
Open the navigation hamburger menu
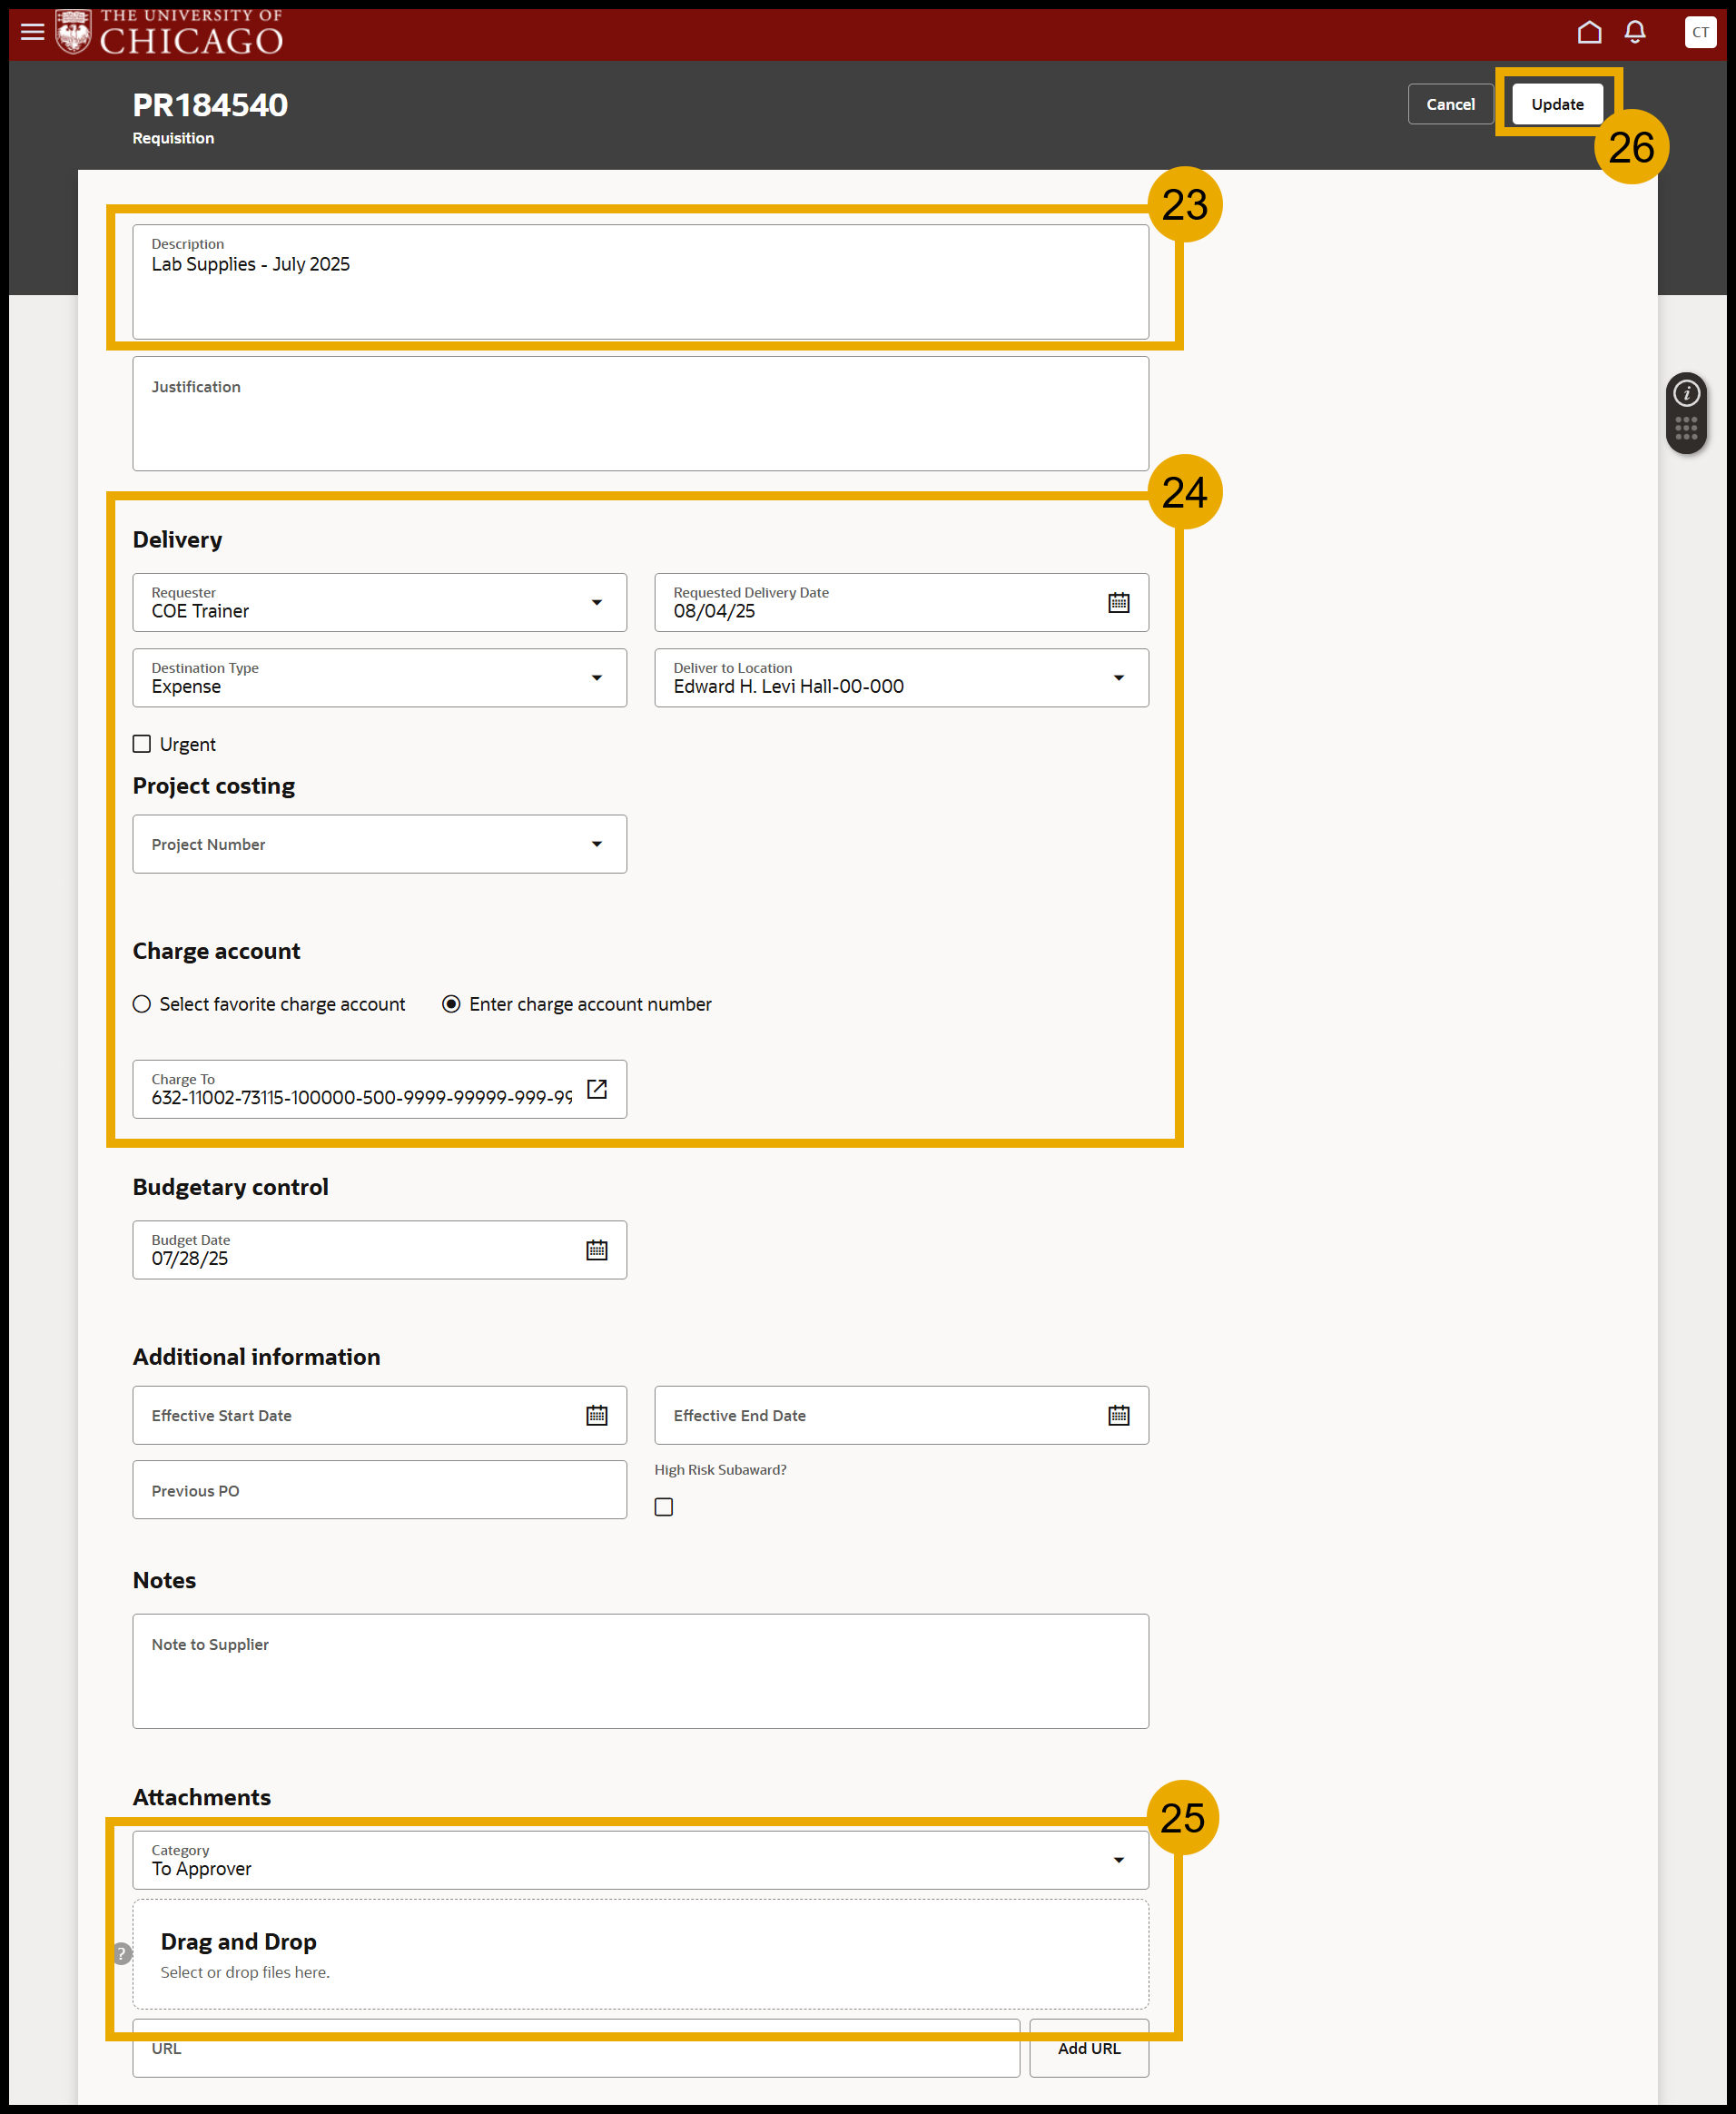pos(33,33)
